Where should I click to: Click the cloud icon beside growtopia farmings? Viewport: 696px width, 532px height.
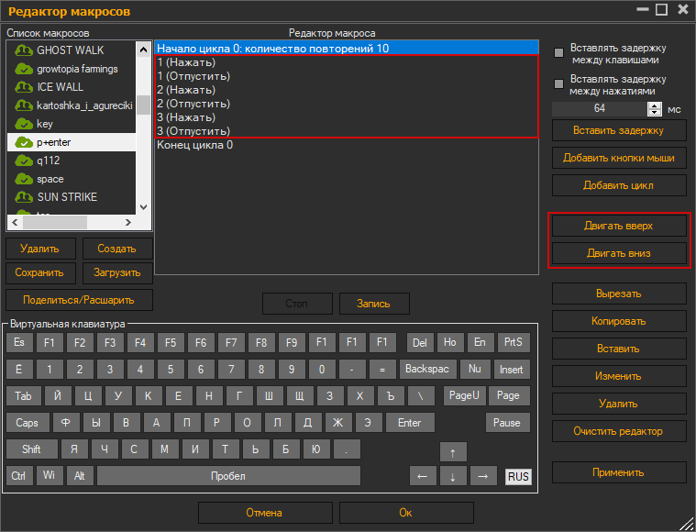(x=24, y=70)
